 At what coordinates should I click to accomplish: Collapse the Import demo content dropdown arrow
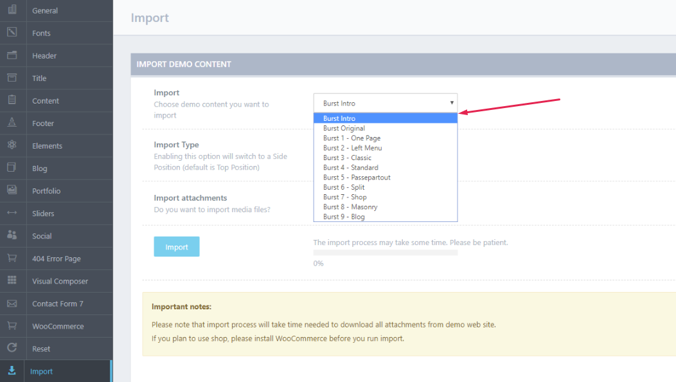[x=452, y=103]
